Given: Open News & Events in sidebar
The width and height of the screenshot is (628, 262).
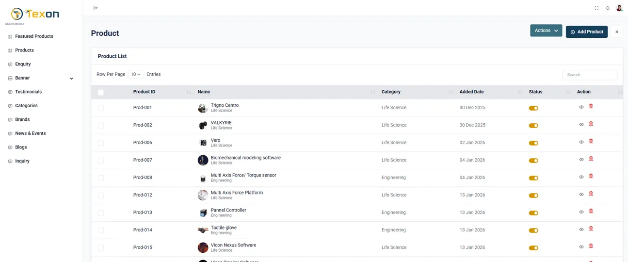Looking at the screenshot, I should [x=30, y=133].
